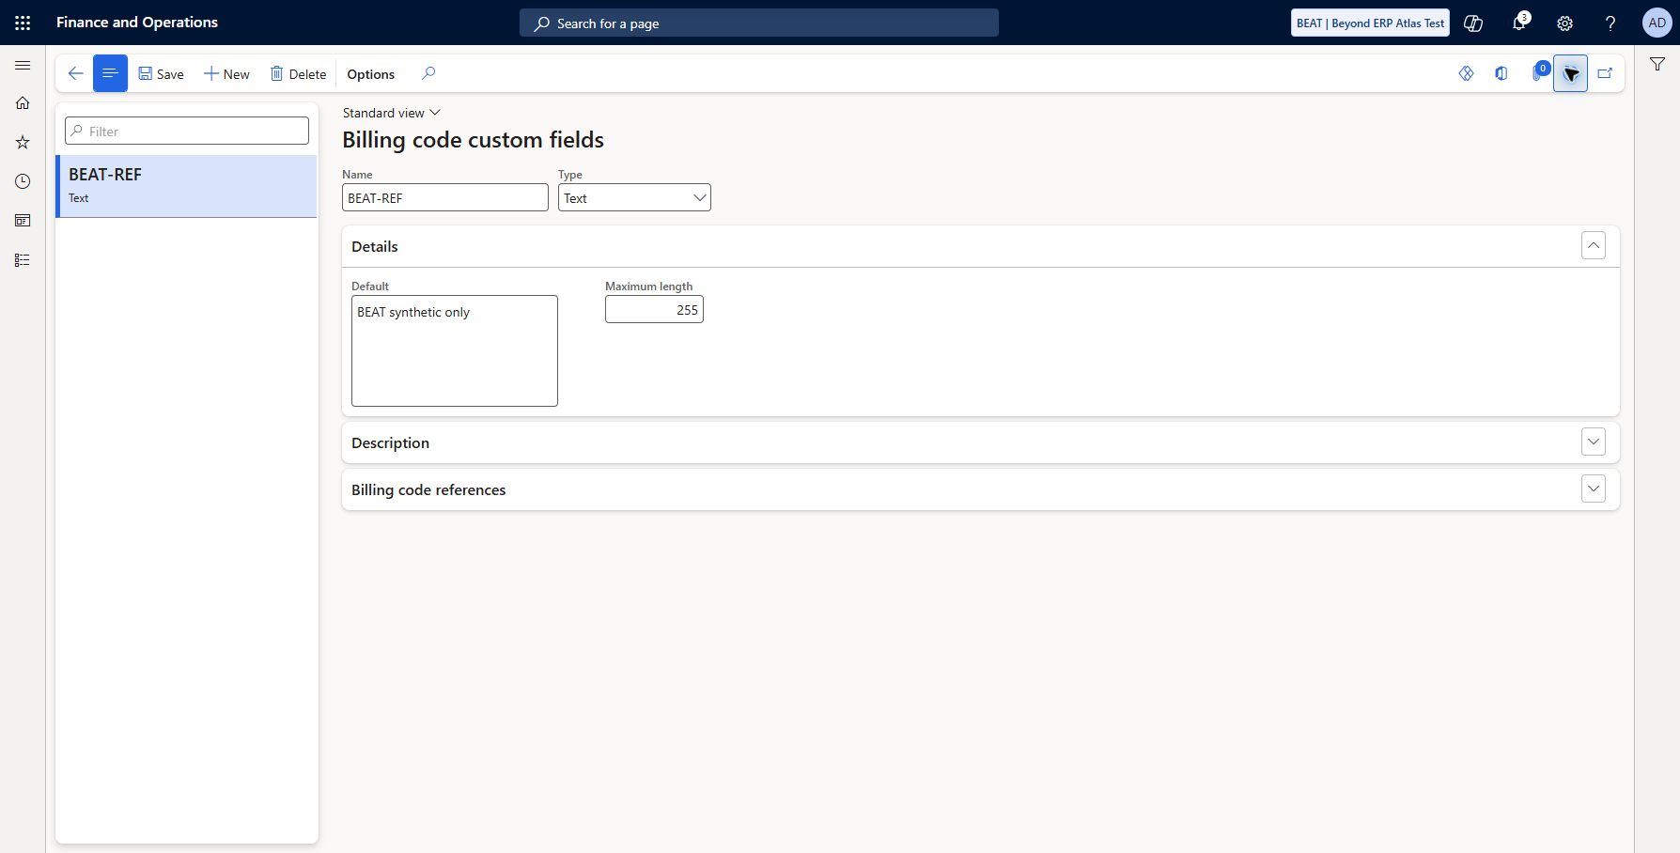Click the Maximum length field
The height and width of the screenshot is (853, 1680).
[x=654, y=309]
